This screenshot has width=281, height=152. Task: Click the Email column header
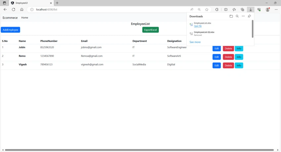tap(84, 41)
